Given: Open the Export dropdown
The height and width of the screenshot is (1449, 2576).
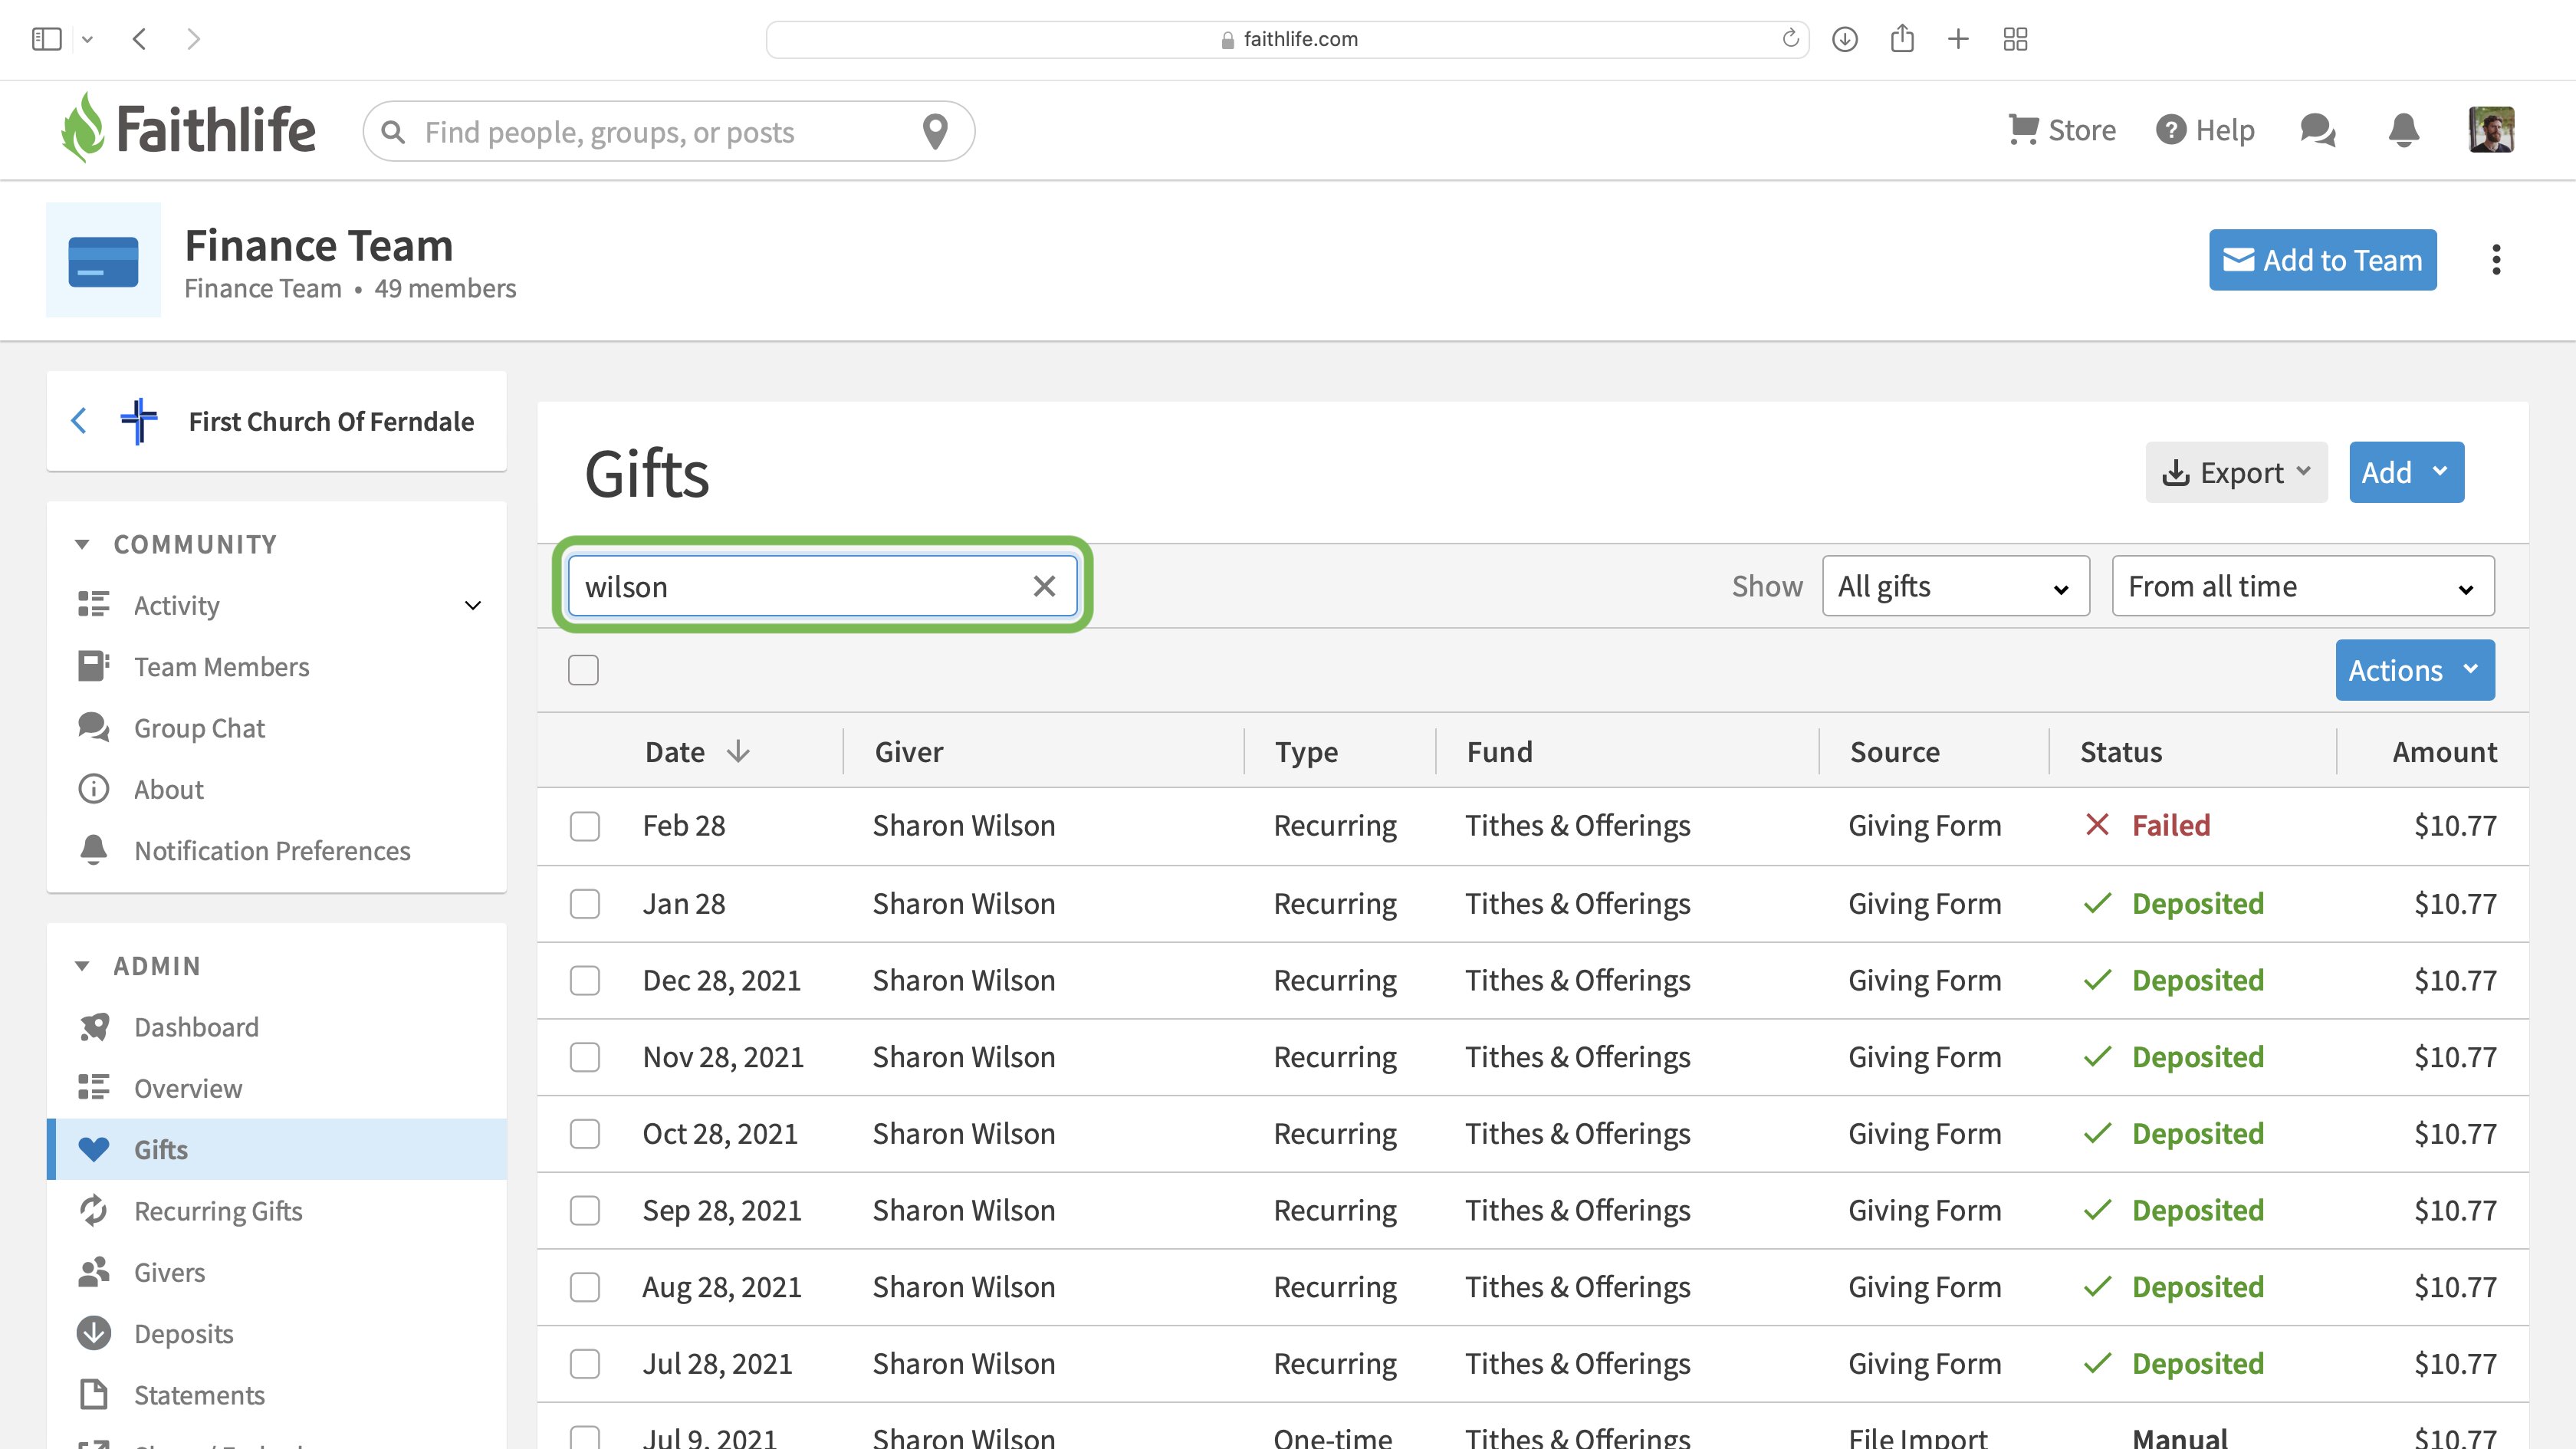Looking at the screenshot, I should click(x=2236, y=472).
